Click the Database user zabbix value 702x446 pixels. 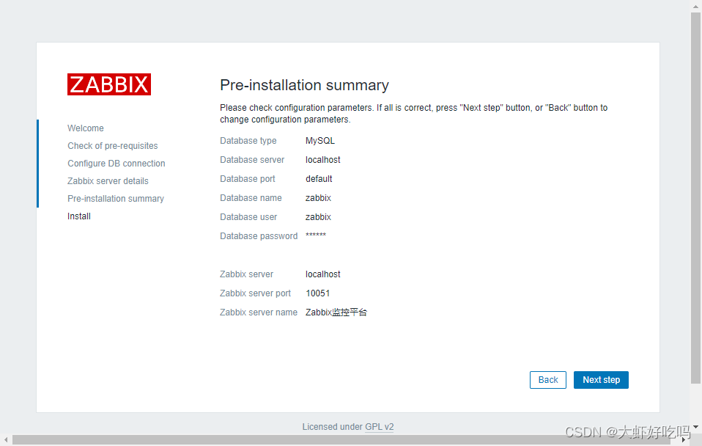pyautogui.click(x=318, y=217)
